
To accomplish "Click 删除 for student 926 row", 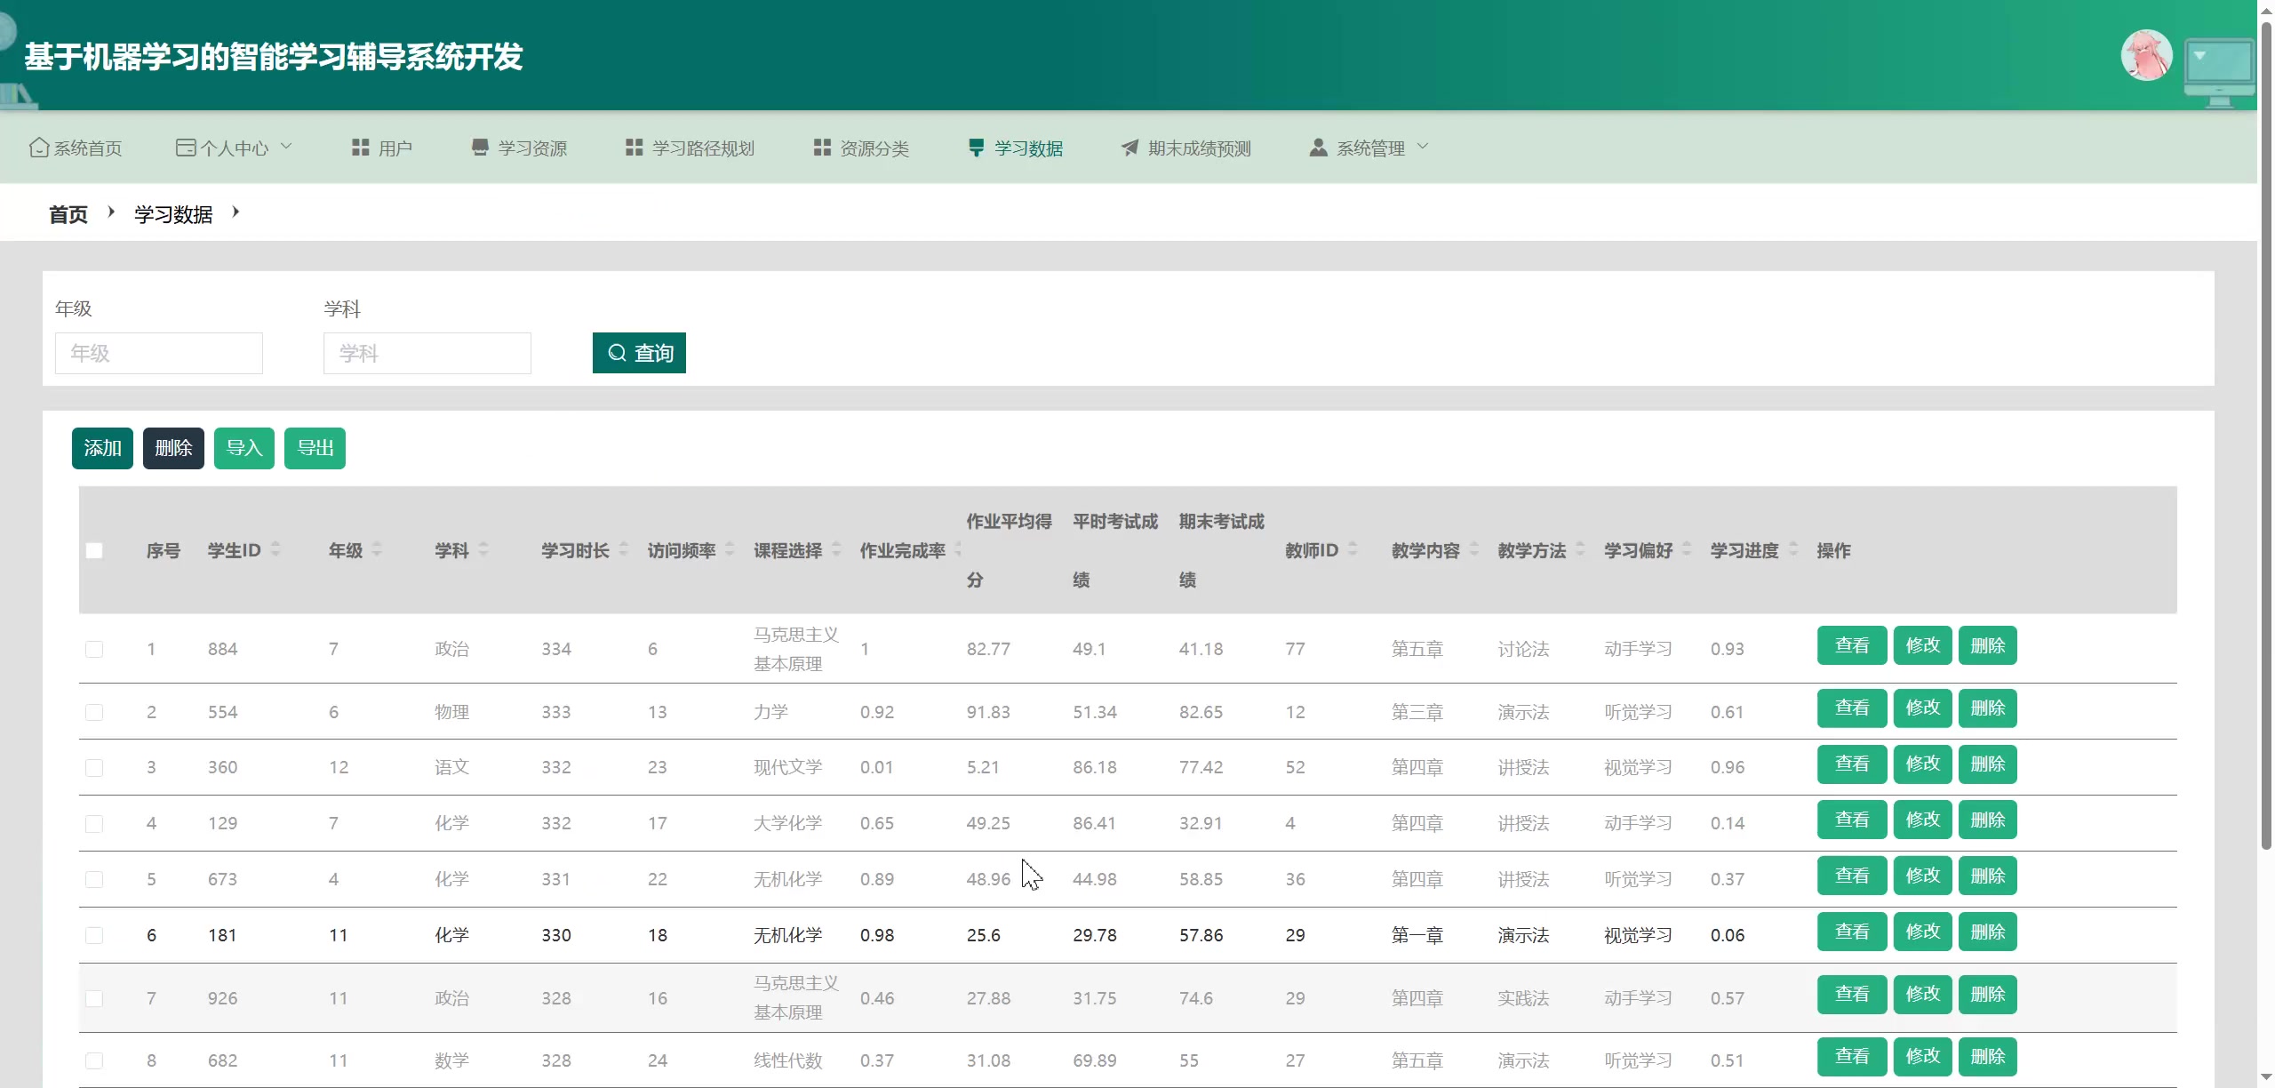I will pos(1988,994).
